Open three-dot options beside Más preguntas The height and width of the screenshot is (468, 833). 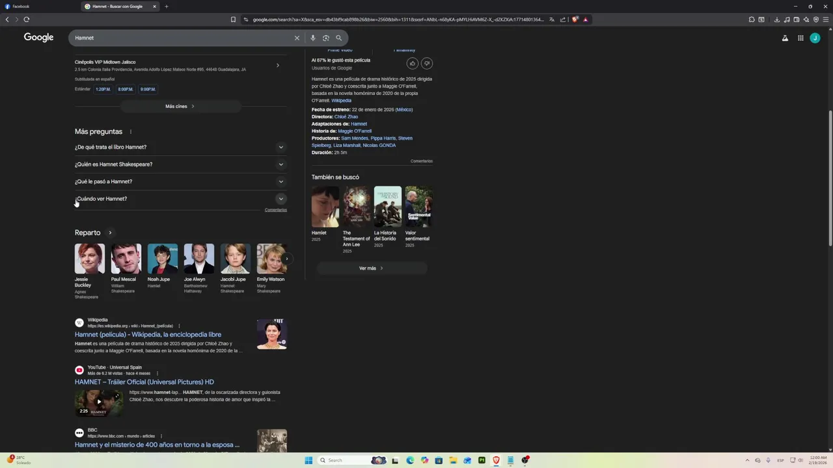131,132
